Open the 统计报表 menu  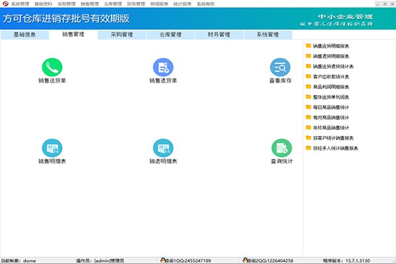pos(182,4)
